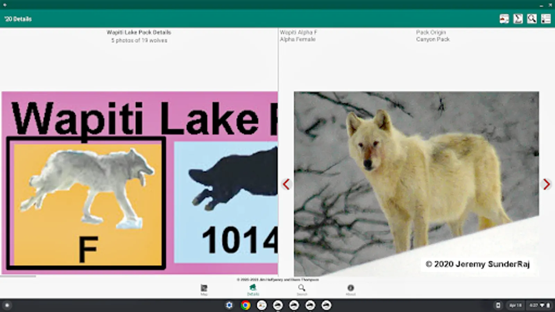Open the pack map icon in the top toolbar
Image resolution: width=555 pixels, height=312 pixels.
coord(504,19)
